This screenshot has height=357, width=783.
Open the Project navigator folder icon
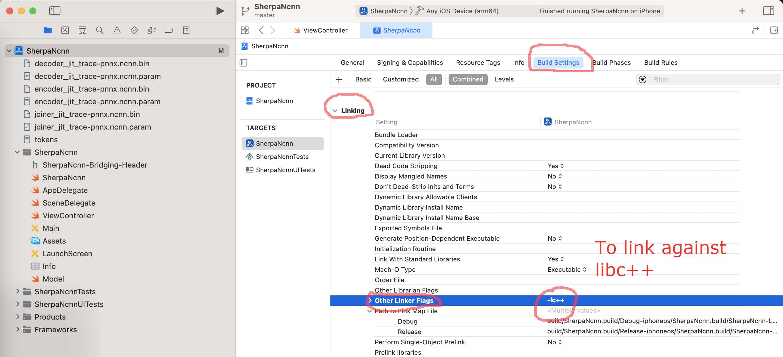click(x=48, y=30)
